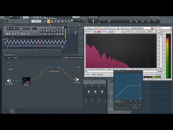This screenshot has height=130, width=173.
Task: Expand the Routing dropdown in SPAN
Action: 111,28
